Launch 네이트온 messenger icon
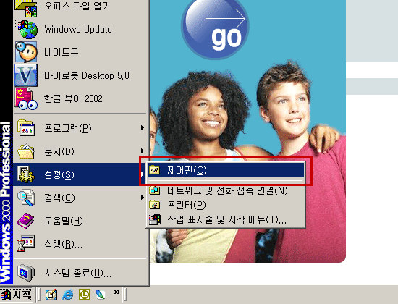398x304 pixels. click(x=26, y=52)
